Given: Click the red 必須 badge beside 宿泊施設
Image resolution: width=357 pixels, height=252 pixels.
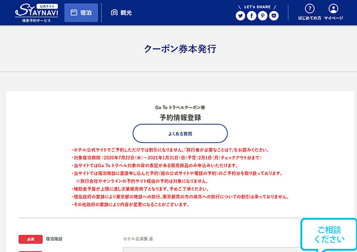Looking at the screenshot, I should [x=31, y=239].
